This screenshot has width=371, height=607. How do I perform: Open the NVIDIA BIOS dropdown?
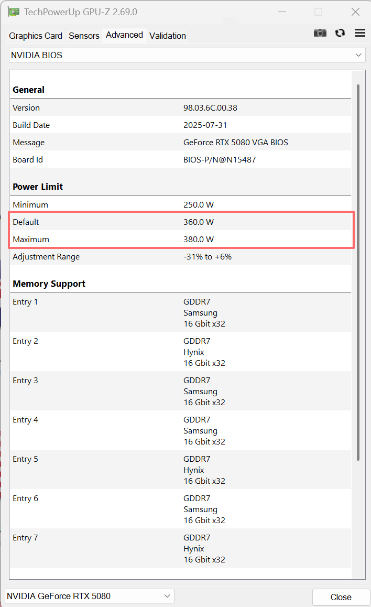(x=187, y=55)
